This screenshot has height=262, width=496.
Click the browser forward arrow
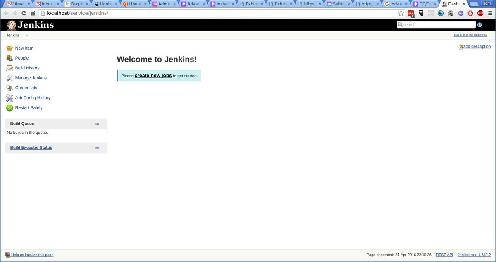coord(15,13)
